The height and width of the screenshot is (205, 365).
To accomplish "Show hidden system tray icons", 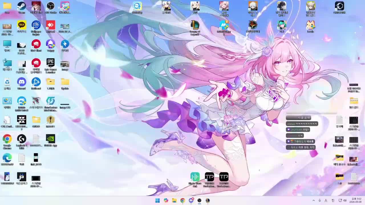I will 313,200.
